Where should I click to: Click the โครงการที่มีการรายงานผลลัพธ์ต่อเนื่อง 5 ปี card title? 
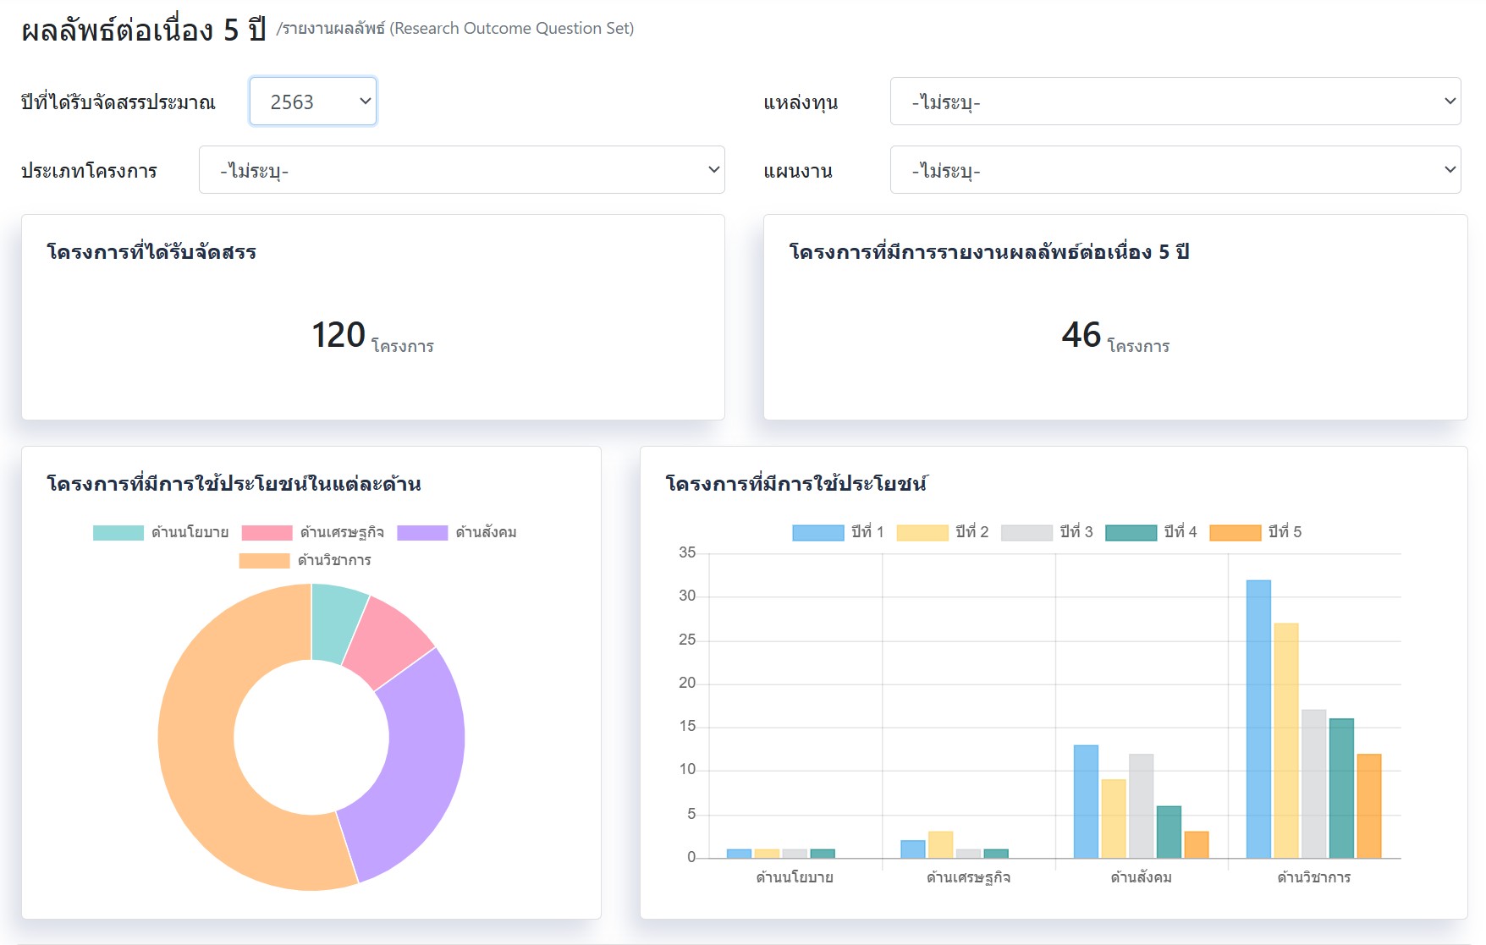click(989, 251)
